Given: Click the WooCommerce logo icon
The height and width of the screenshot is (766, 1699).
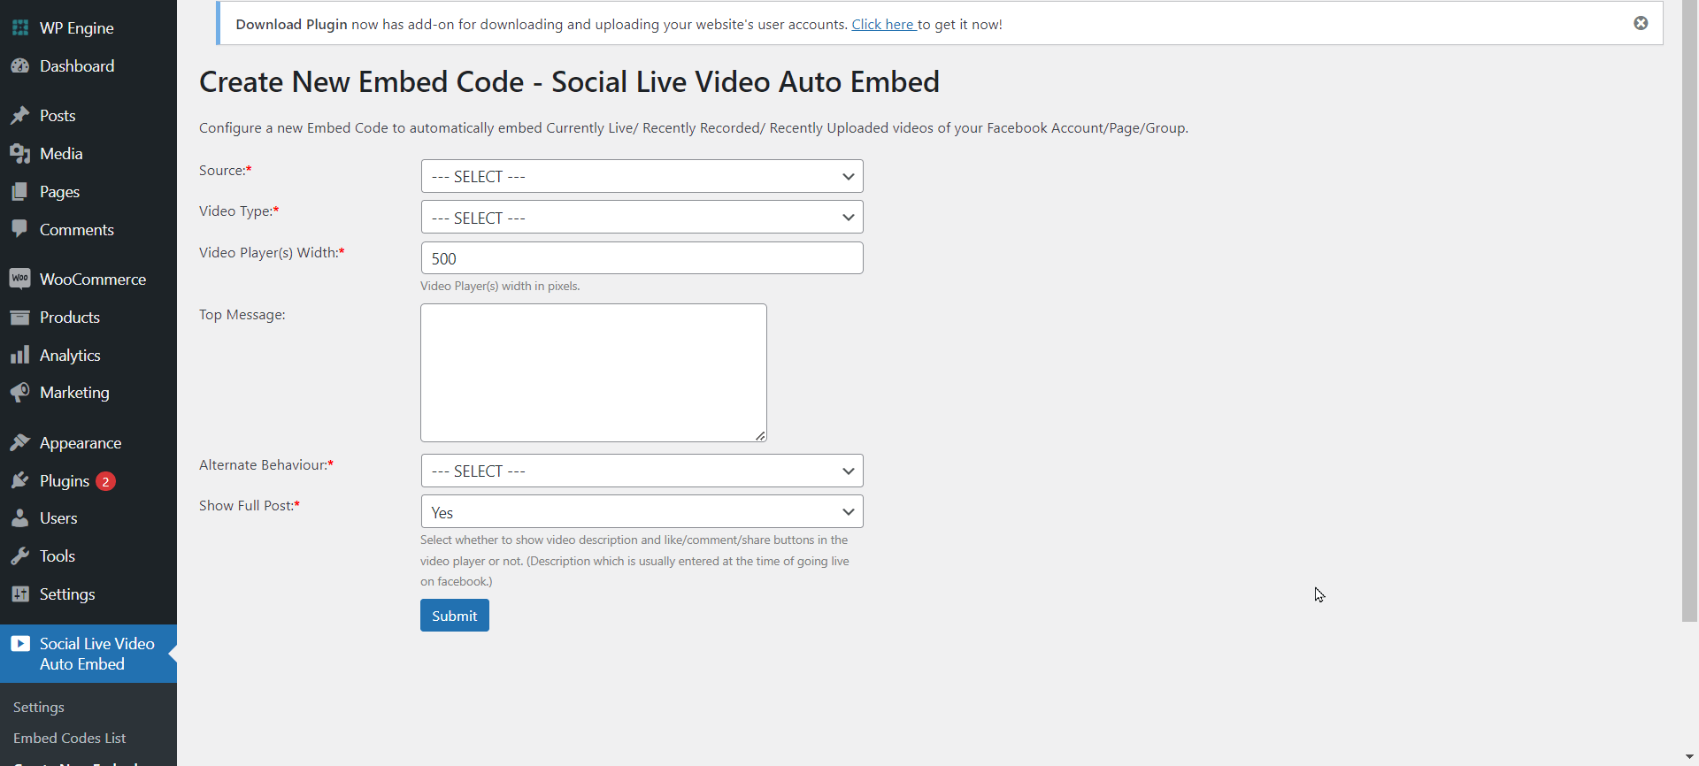Looking at the screenshot, I should [x=19, y=279].
